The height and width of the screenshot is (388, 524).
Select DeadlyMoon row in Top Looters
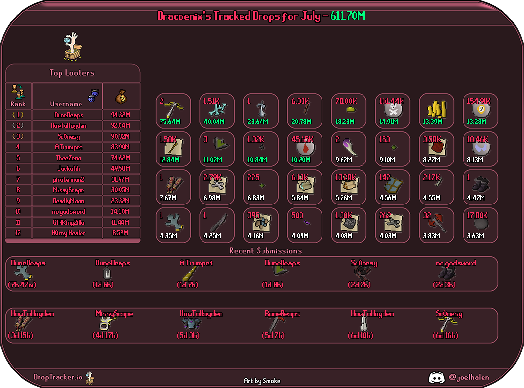point(73,201)
